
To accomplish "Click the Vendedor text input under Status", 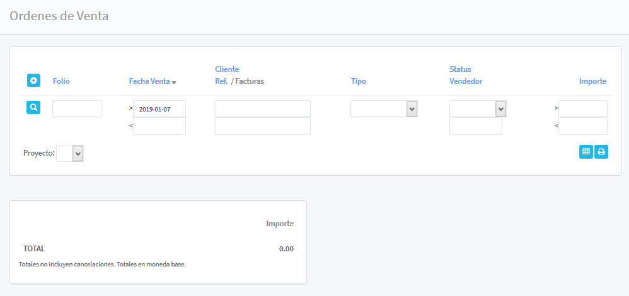I will coord(475,126).
